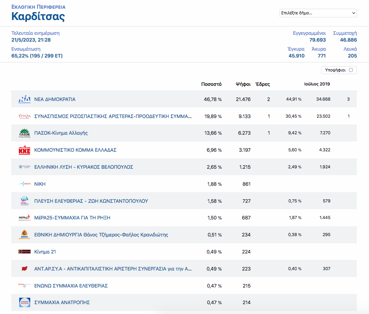Click ΚΚΕ percentage 6,96 %
369x314 pixels.
click(214, 150)
